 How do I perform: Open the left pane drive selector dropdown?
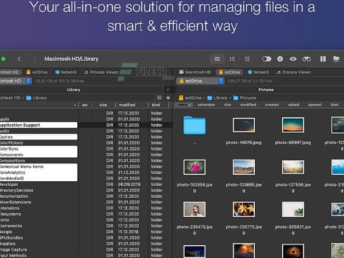pyautogui.click(x=16, y=81)
